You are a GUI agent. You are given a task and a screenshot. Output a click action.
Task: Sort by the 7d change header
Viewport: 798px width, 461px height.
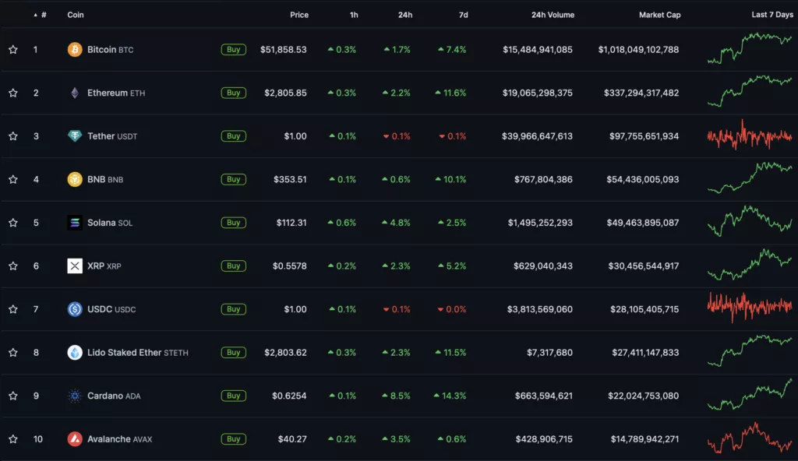463,15
